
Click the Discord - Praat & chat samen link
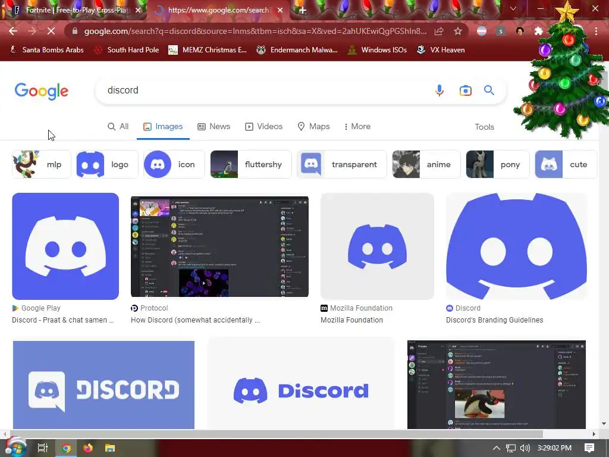click(63, 320)
